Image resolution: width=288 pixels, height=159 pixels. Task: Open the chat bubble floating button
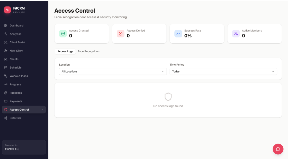pos(278,149)
